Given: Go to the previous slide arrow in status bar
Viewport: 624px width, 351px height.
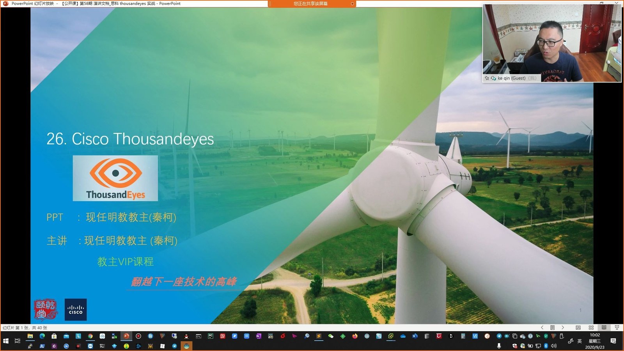Looking at the screenshot, I should (x=542, y=328).
